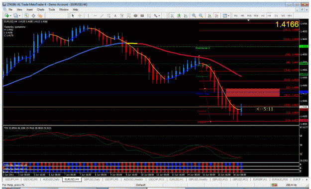Switch to M5 timeframe button
Image resolution: width=311 pixels, height=189 pixels.
242,15
